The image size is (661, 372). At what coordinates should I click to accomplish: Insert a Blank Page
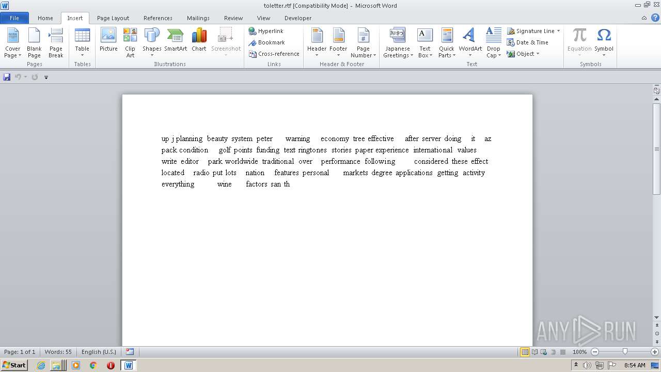(34, 43)
